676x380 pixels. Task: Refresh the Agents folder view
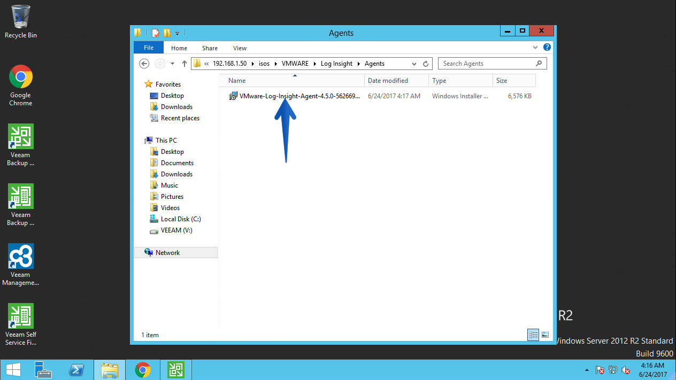(426, 64)
